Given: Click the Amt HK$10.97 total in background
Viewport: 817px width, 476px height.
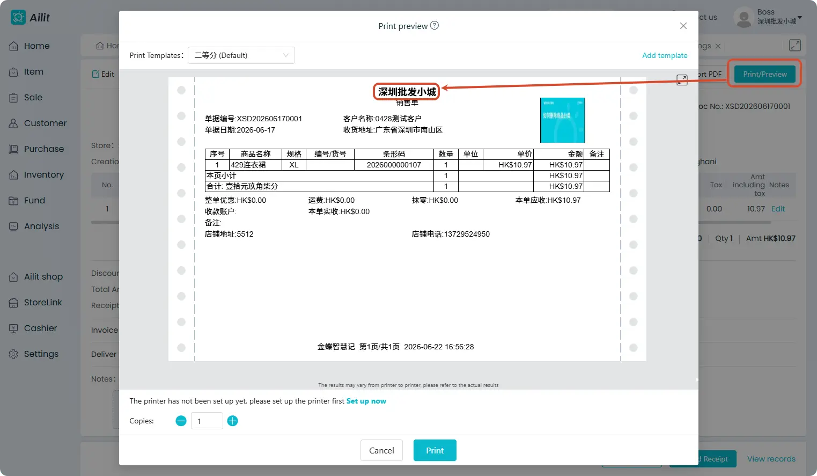Looking at the screenshot, I should [771, 238].
